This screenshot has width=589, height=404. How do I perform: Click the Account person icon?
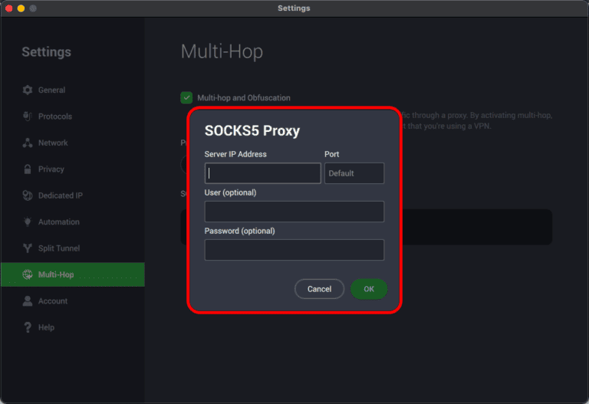click(x=28, y=301)
